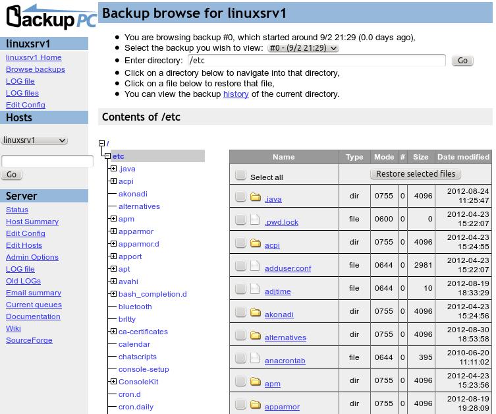This screenshot has width=496, height=414.
Task: Click the folder icon beside apparmor row
Action: click(x=256, y=405)
